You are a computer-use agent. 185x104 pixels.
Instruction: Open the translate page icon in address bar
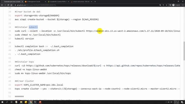pos(160,5)
